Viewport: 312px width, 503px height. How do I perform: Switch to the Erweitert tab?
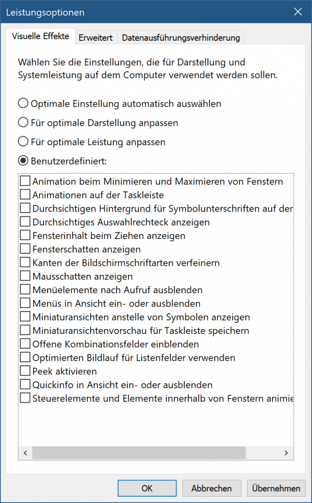tap(95, 38)
